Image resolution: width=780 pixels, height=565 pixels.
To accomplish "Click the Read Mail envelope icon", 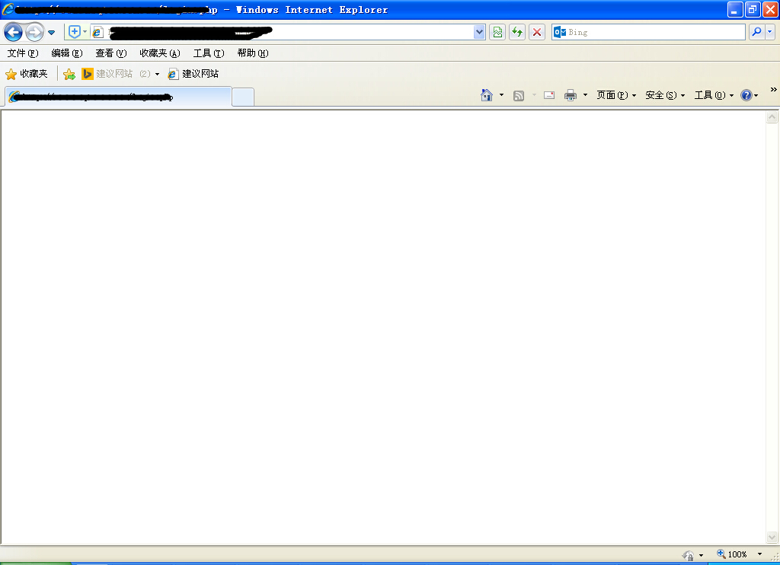I will [x=549, y=95].
